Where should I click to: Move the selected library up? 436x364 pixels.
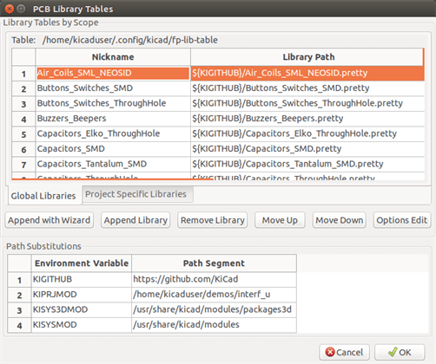[x=280, y=220]
